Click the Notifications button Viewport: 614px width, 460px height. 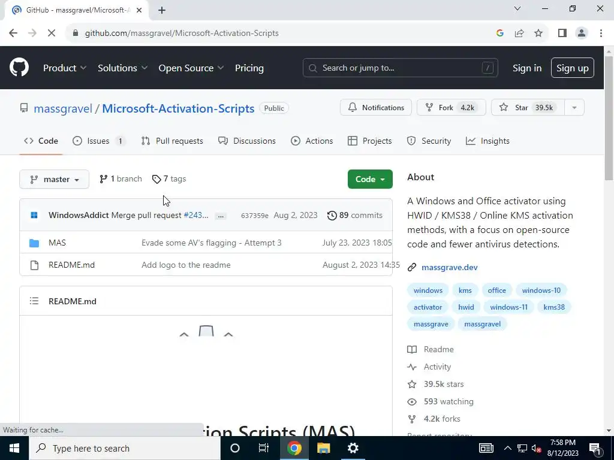376,108
